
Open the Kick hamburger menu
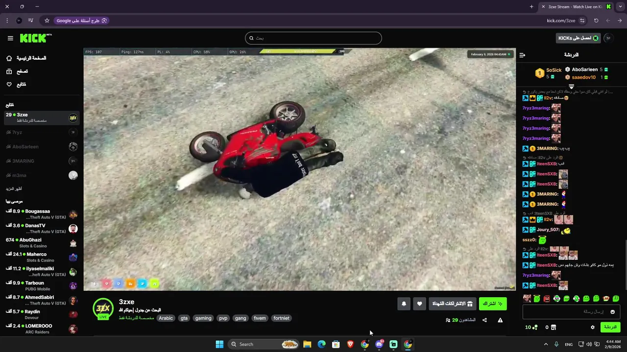[x=10, y=38]
